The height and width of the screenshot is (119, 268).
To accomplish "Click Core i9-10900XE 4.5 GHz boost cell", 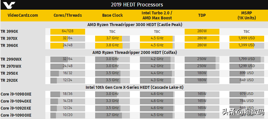I will click(157, 115).
